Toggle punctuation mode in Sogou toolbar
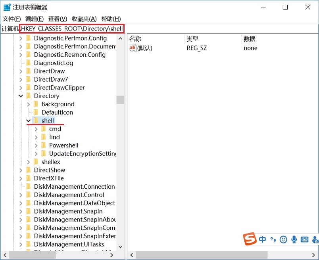This screenshot has width=319, height=260. click(x=273, y=239)
